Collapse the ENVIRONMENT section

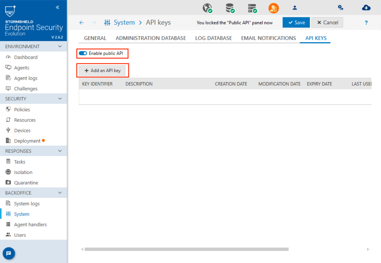pyautogui.click(x=60, y=46)
